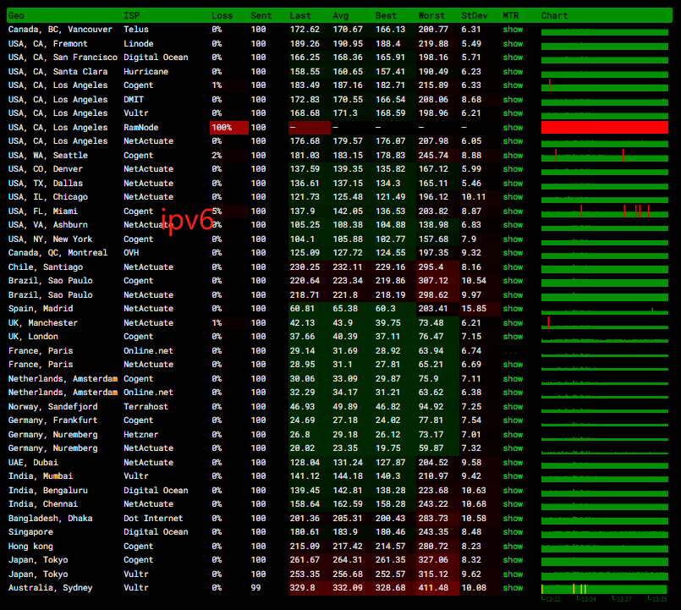Show MTR for San Francisco Digital Ocean

point(513,58)
